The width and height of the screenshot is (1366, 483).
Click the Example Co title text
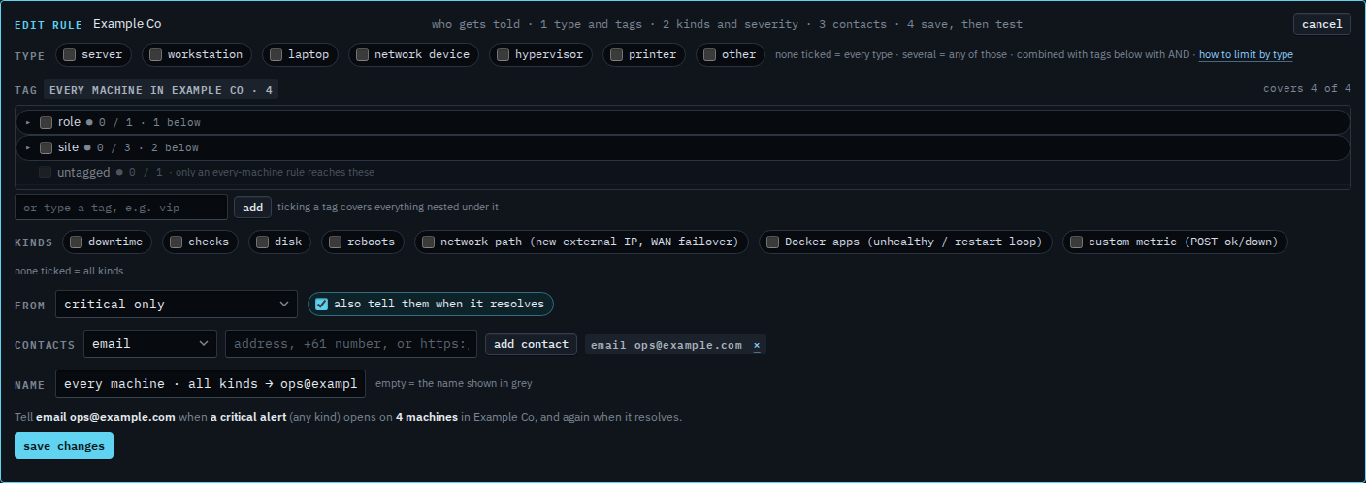click(x=127, y=23)
